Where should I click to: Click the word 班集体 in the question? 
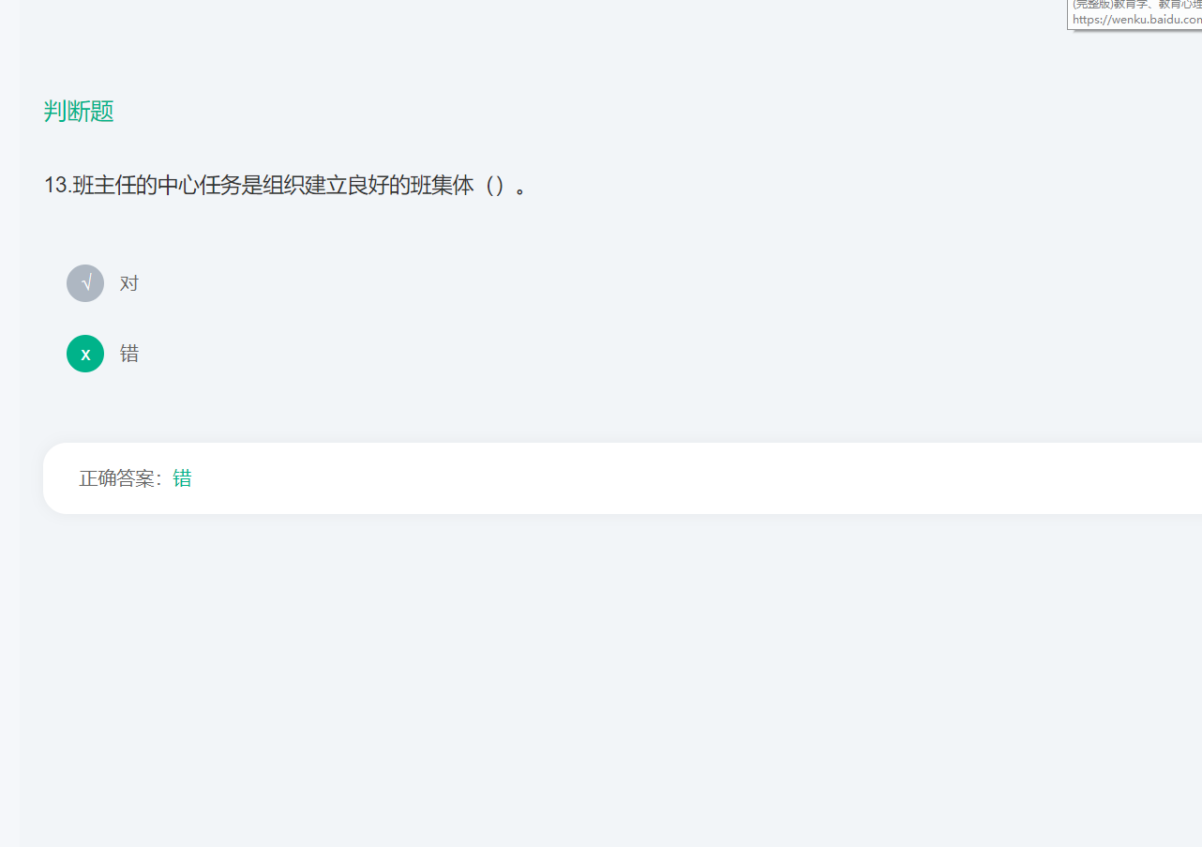(443, 185)
